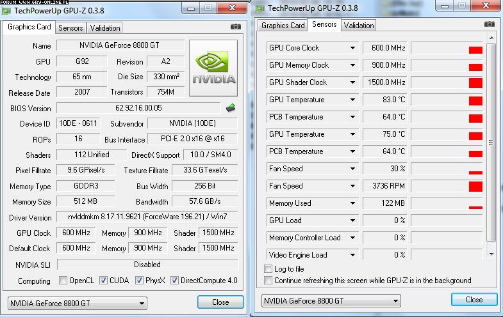Click the camera screenshot icon in left window

pyautogui.click(x=236, y=27)
